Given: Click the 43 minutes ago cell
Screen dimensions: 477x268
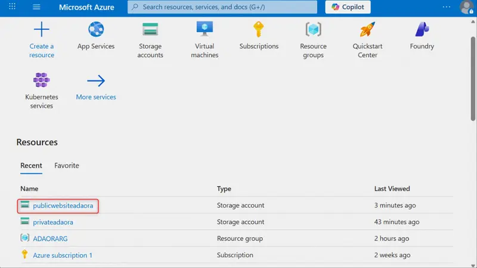Looking at the screenshot, I should click(397, 222).
